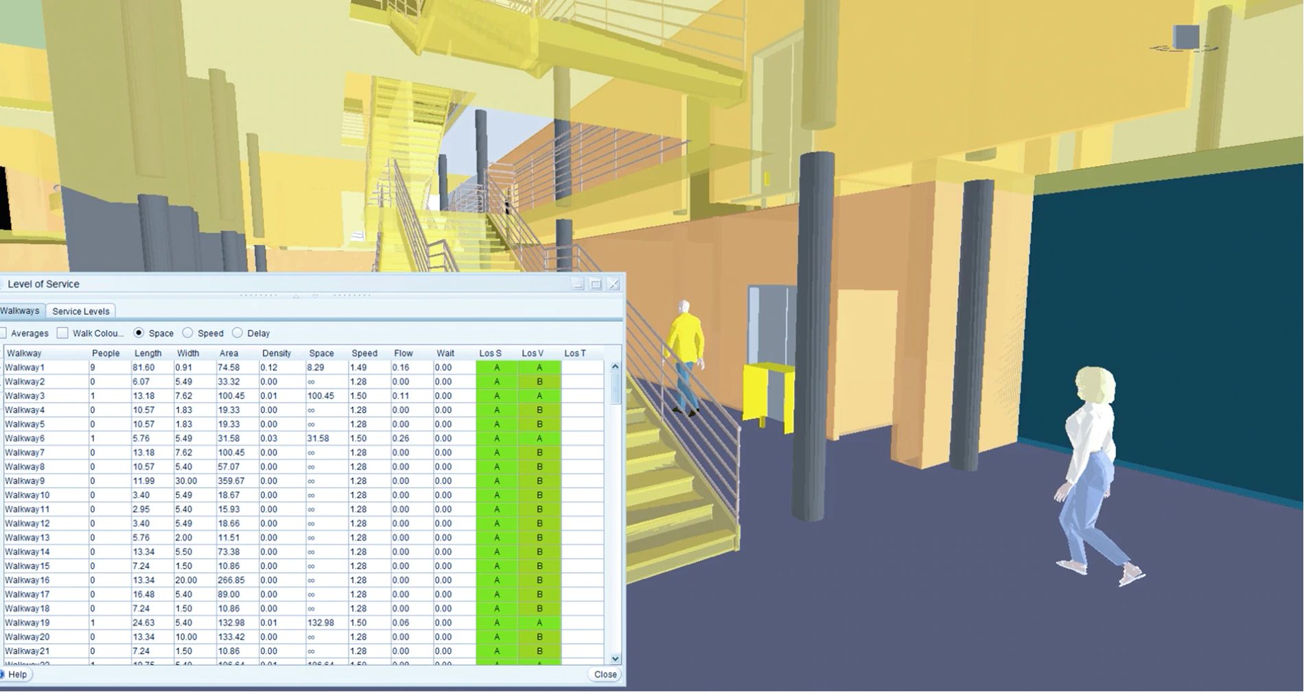
Task: Select the Walkway3 row name
Action: tap(25, 396)
